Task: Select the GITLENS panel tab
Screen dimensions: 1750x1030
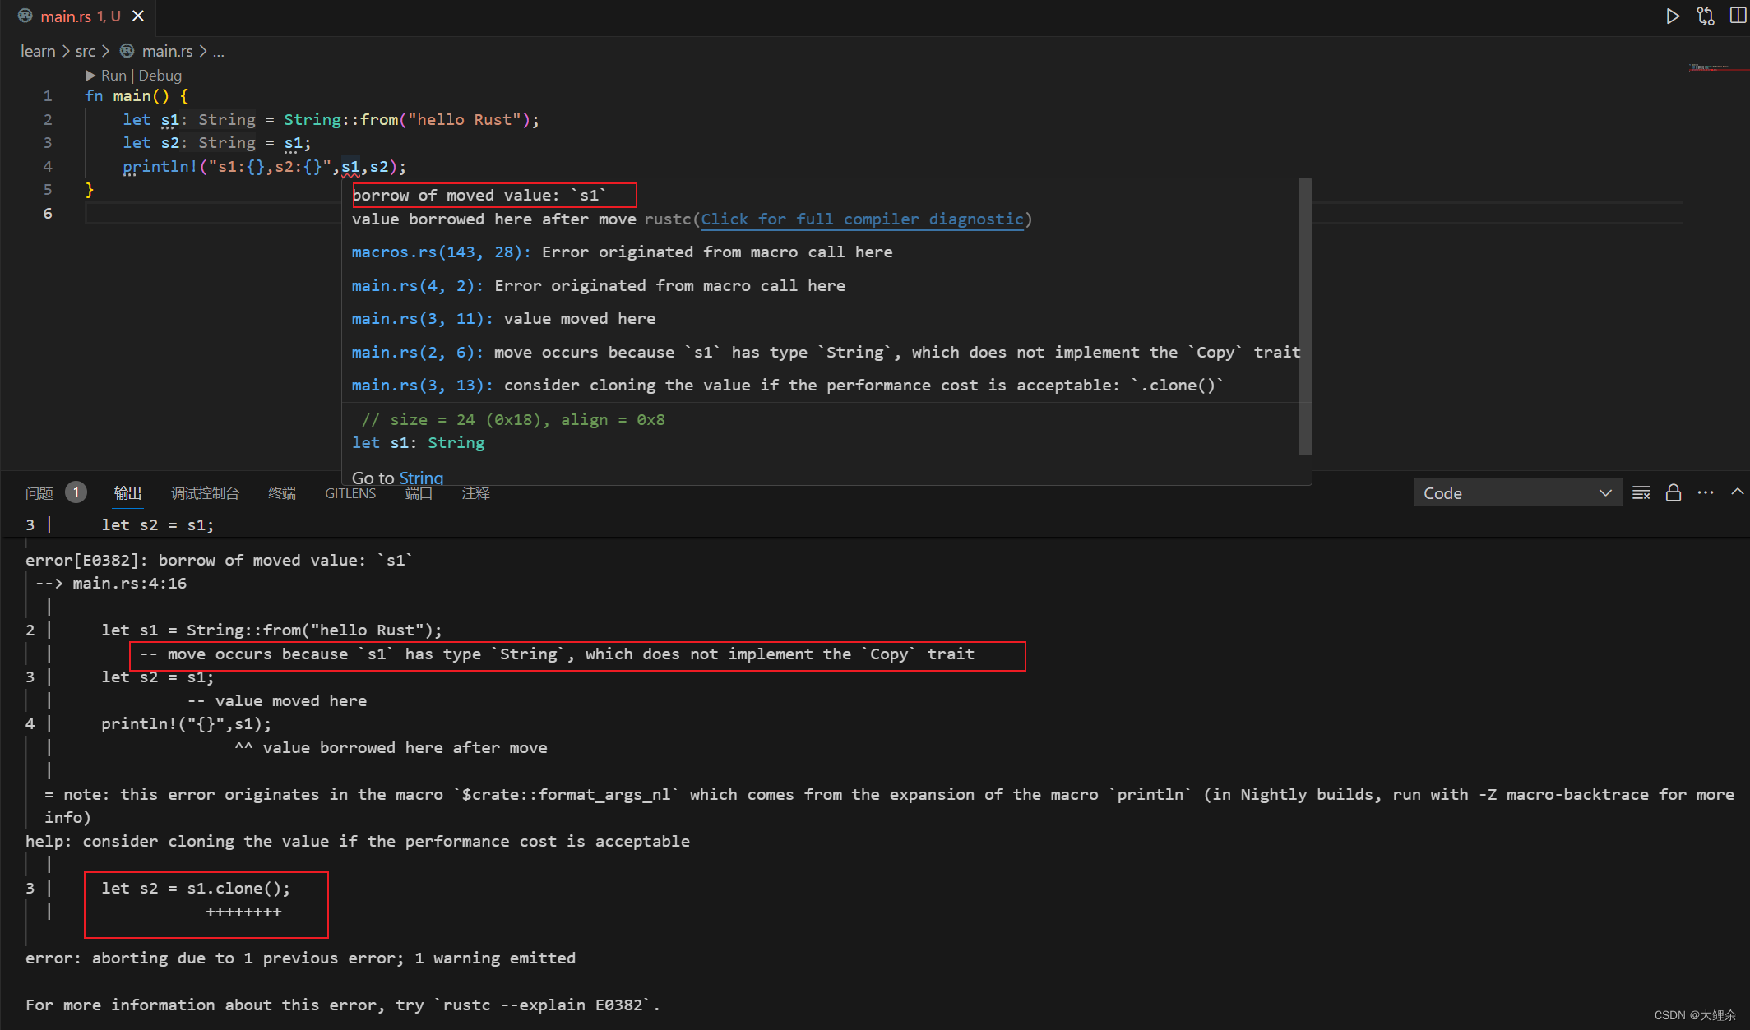Action: pos(350,493)
